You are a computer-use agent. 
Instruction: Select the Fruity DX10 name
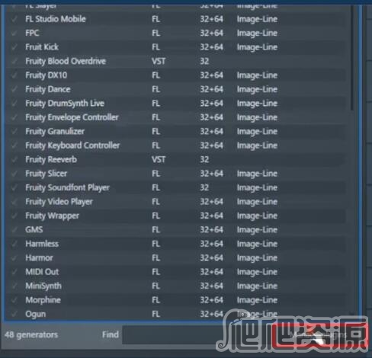point(46,75)
